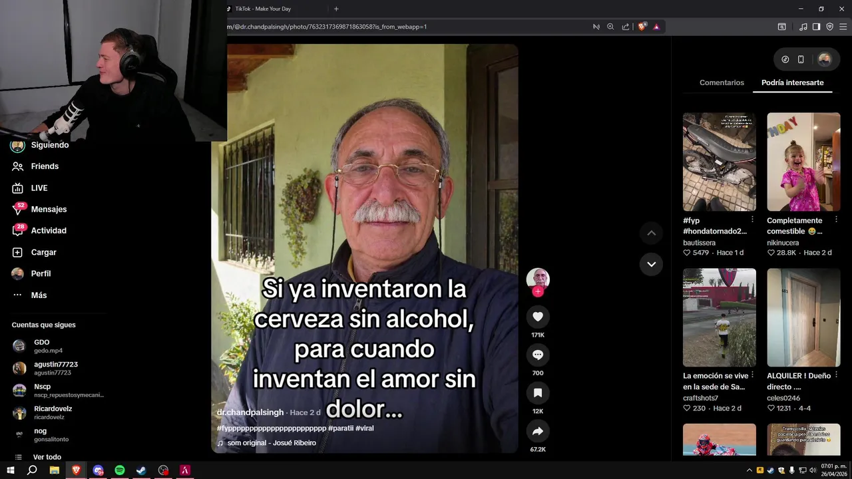Click the zoom magnifier icon in address bar
This screenshot has height=479, width=852.
click(x=610, y=27)
